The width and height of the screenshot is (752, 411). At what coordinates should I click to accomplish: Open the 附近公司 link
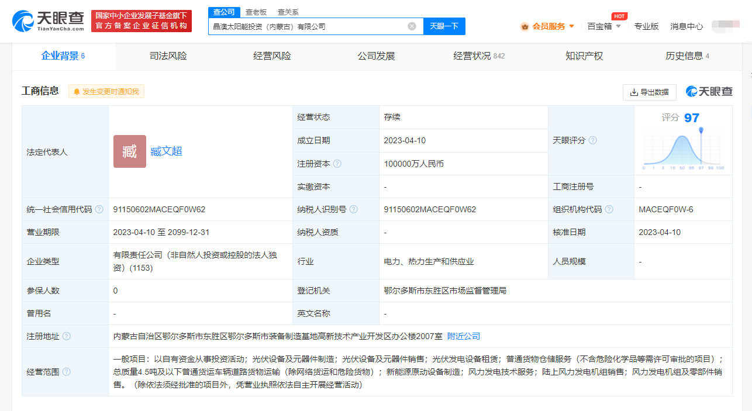coord(464,336)
